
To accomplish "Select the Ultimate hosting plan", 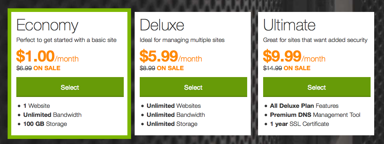I will [316, 87].
